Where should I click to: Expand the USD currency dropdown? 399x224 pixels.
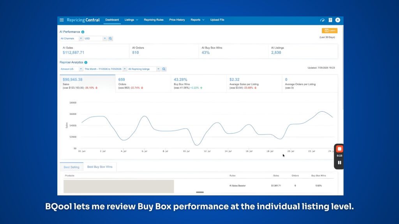pos(95,38)
